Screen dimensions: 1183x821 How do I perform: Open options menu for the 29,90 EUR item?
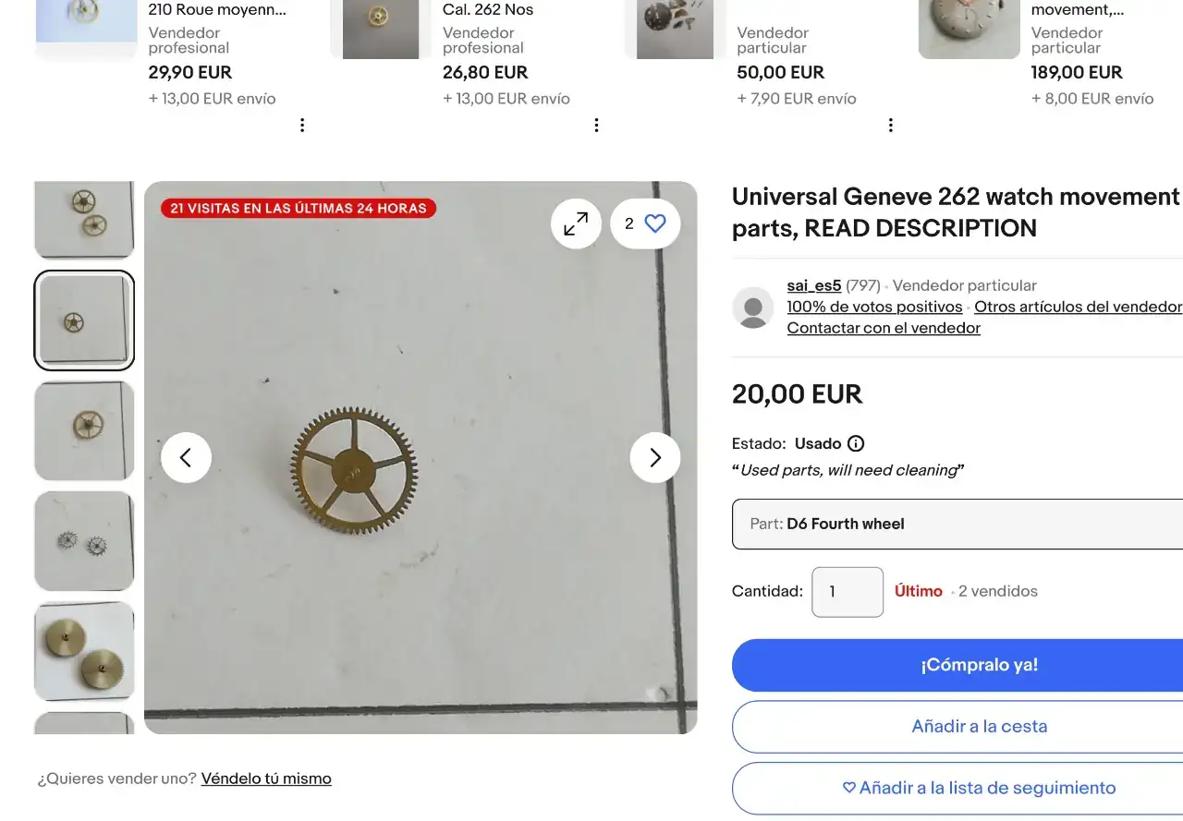tap(302, 126)
